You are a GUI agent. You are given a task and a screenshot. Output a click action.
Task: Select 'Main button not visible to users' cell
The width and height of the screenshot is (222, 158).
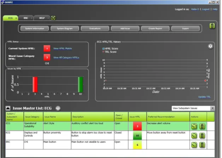pos(93,145)
